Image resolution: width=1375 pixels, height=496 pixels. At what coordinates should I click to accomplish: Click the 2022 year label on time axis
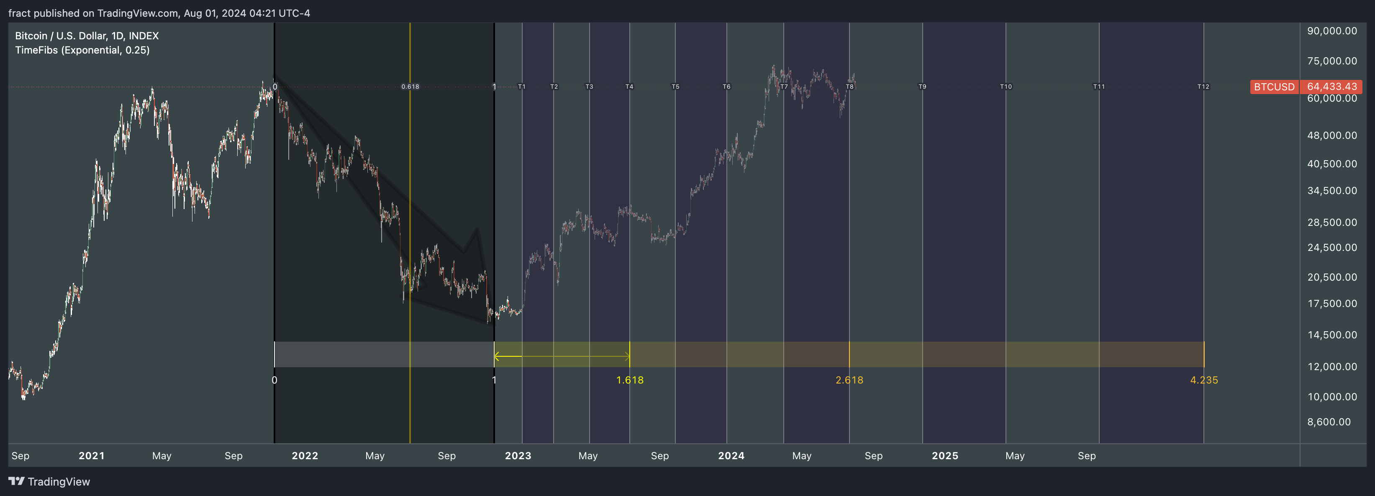[x=305, y=456]
